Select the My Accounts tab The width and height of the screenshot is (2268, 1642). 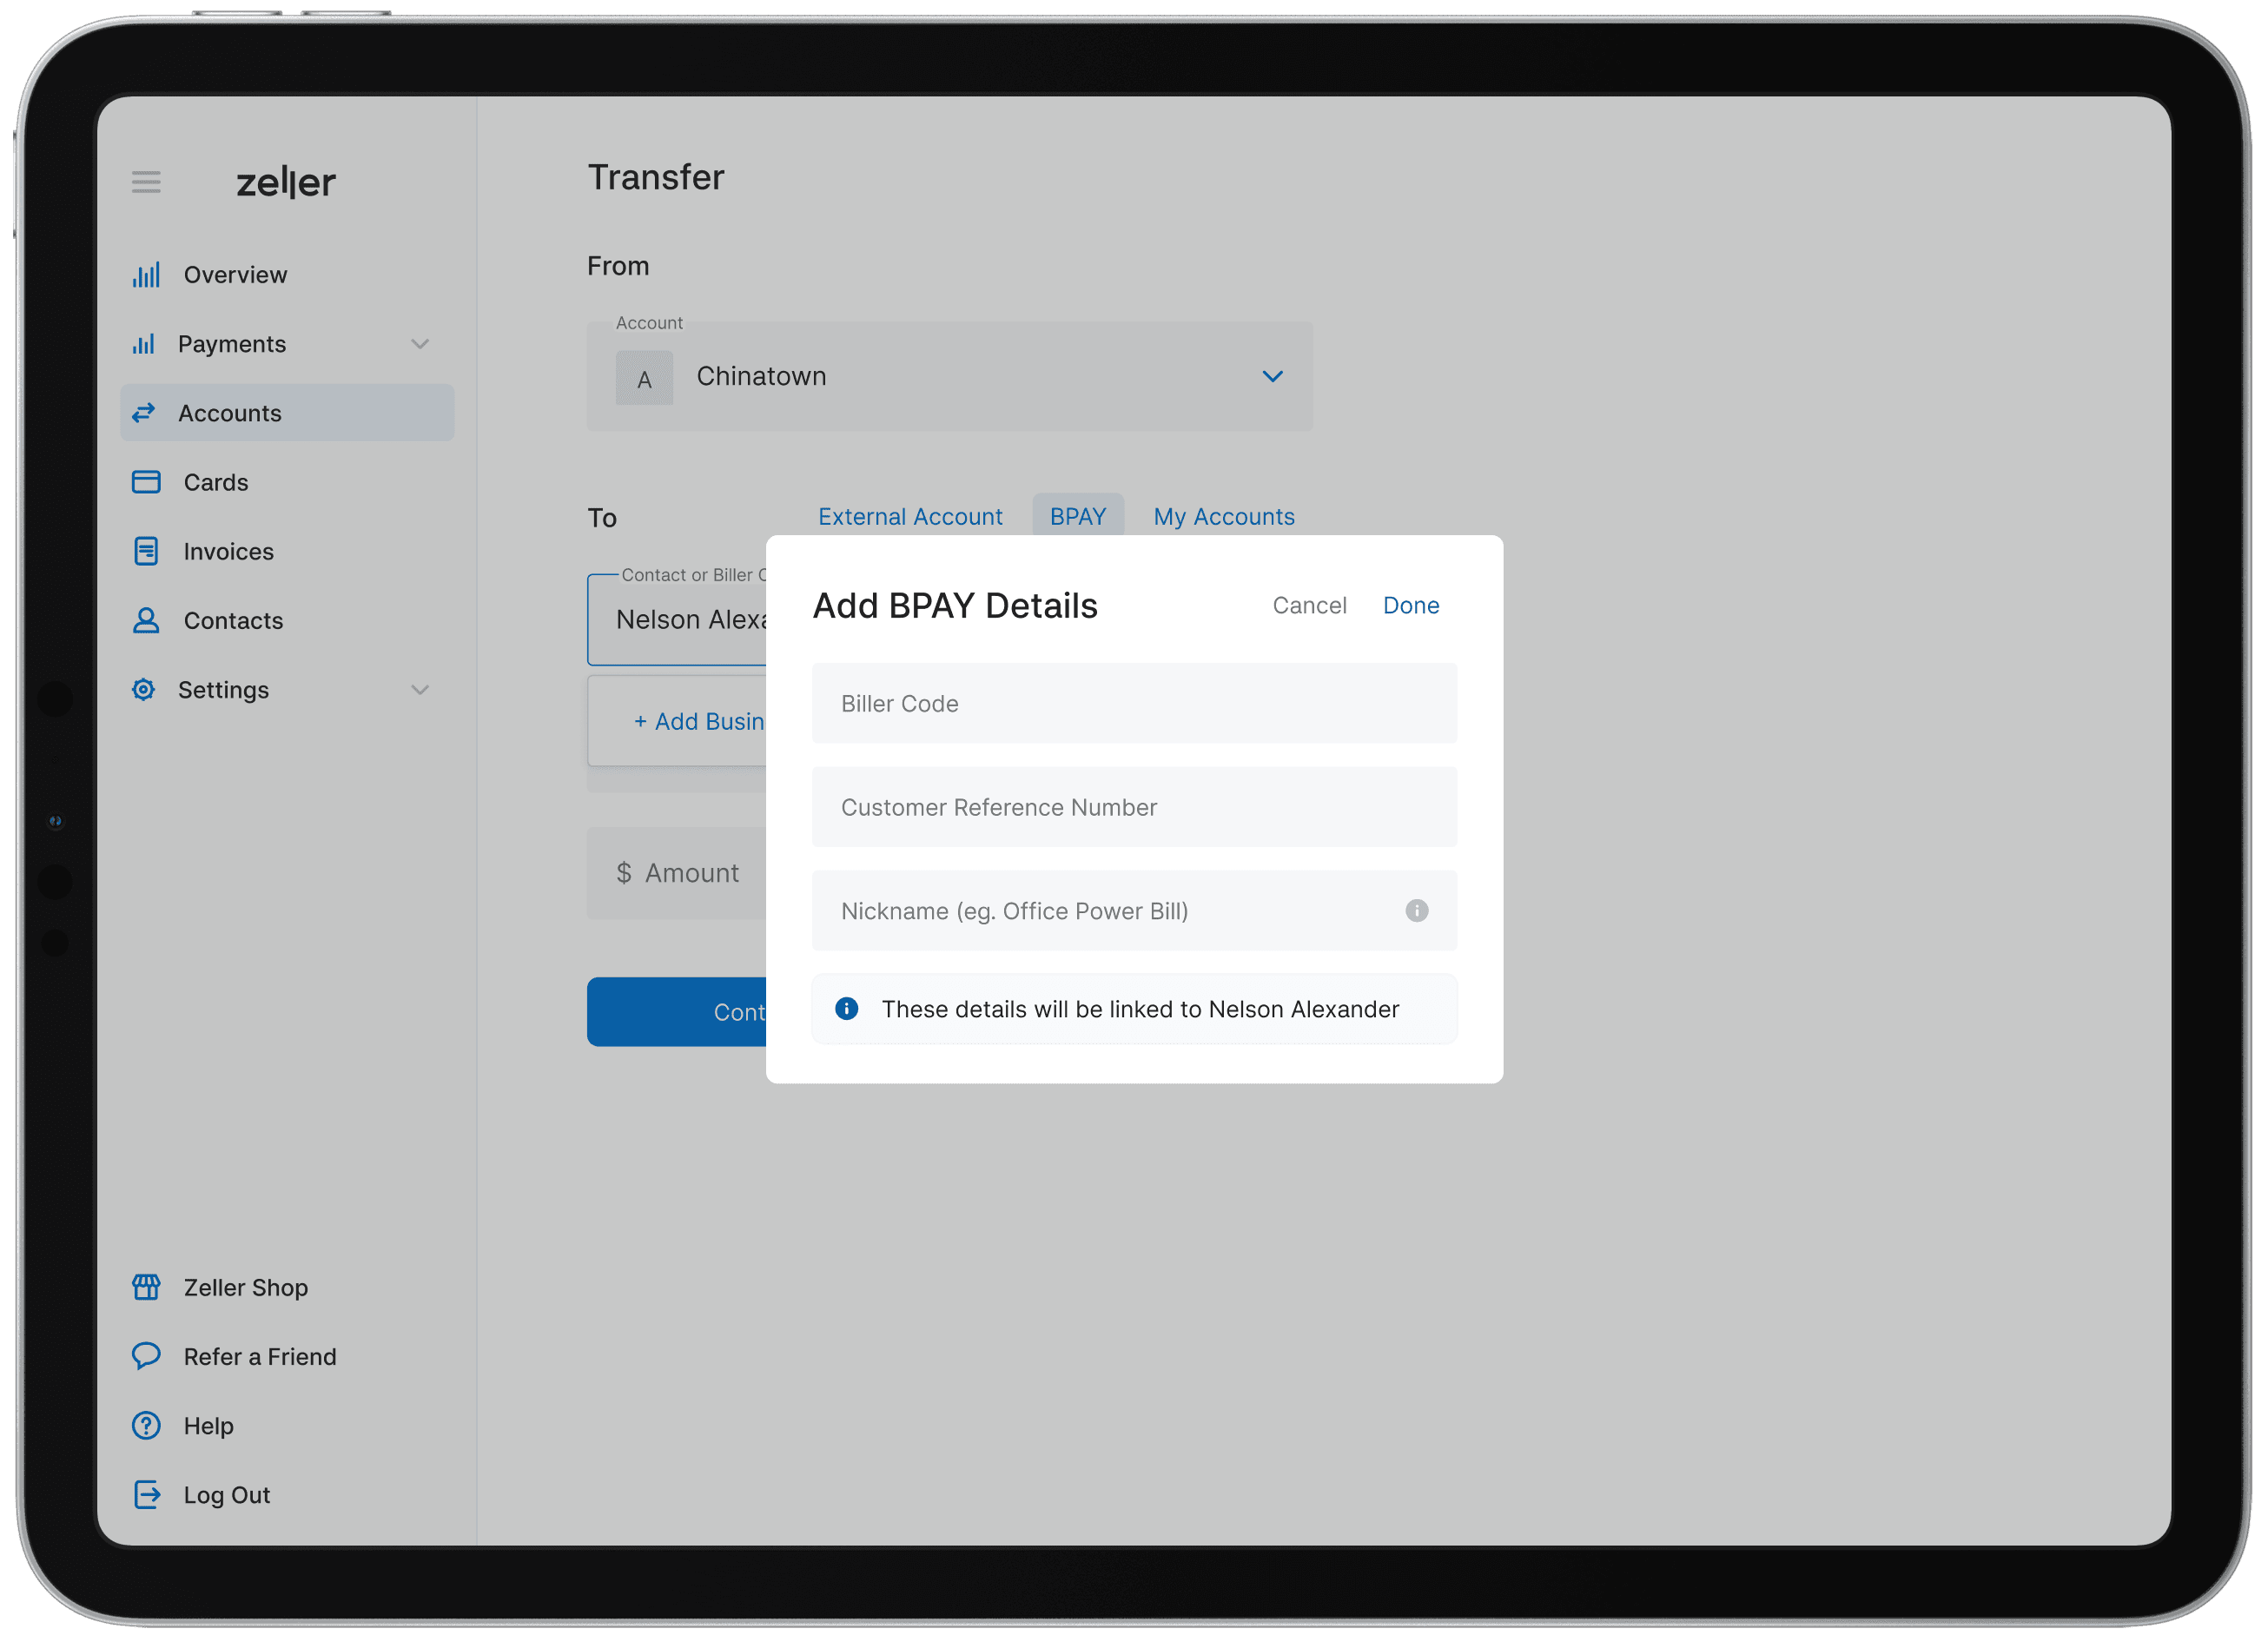point(1224,516)
